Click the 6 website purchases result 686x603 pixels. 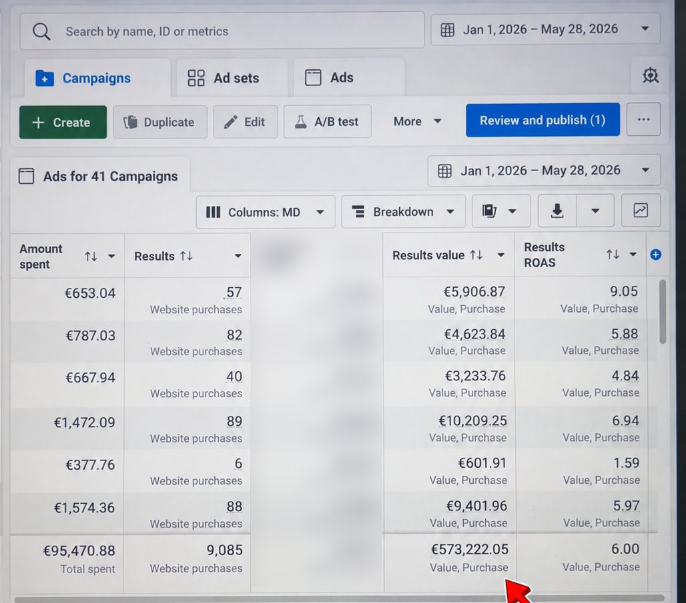tap(238, 463)
